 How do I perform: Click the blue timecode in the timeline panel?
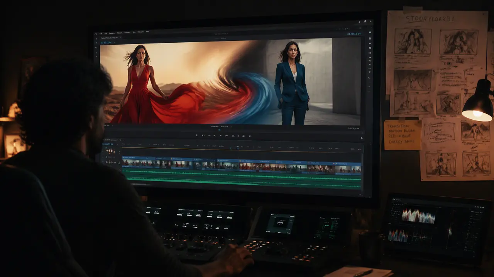click(108, 144)
